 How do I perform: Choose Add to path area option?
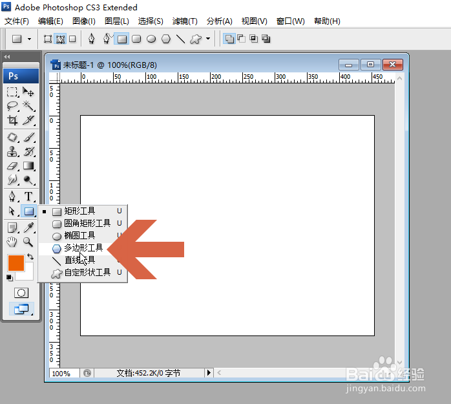tap(229, 39)
